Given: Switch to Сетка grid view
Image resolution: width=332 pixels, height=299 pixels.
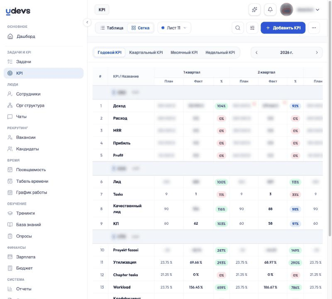Looking at the screenshot, I should point(140,28).
